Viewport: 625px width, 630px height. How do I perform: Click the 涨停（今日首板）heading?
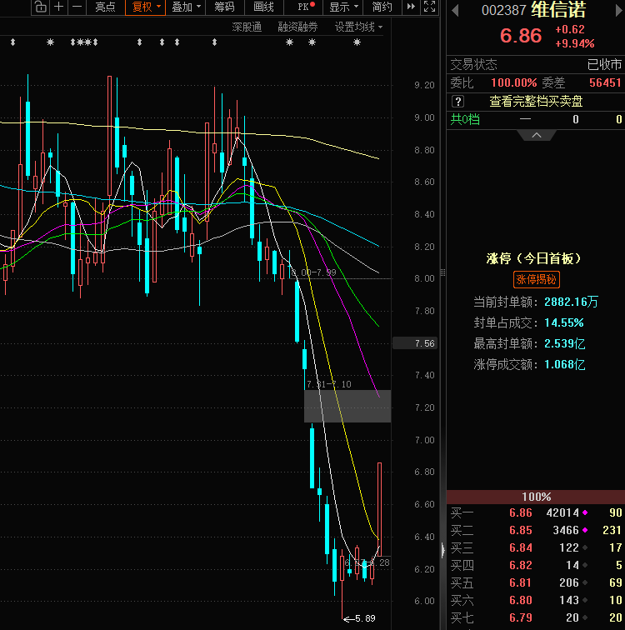pos(534,258)
